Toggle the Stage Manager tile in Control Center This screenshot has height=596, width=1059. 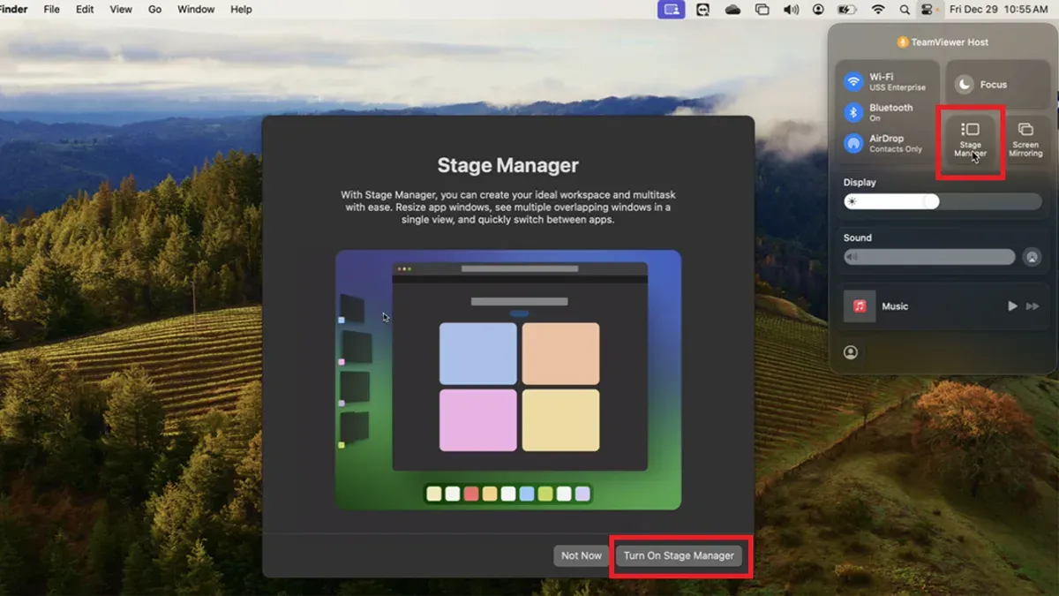click(x=970, y=141)
